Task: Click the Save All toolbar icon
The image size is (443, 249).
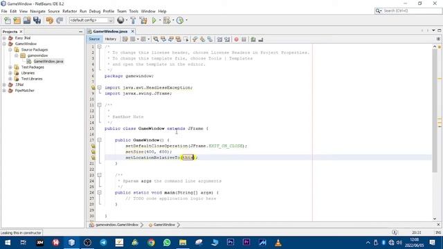Action: [x=37, y=20]
